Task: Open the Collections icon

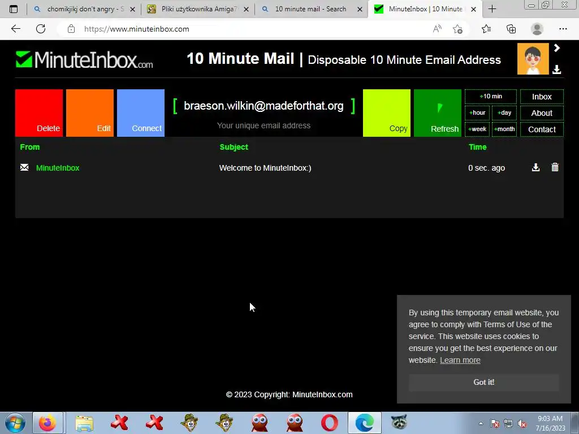Action: 511,29
